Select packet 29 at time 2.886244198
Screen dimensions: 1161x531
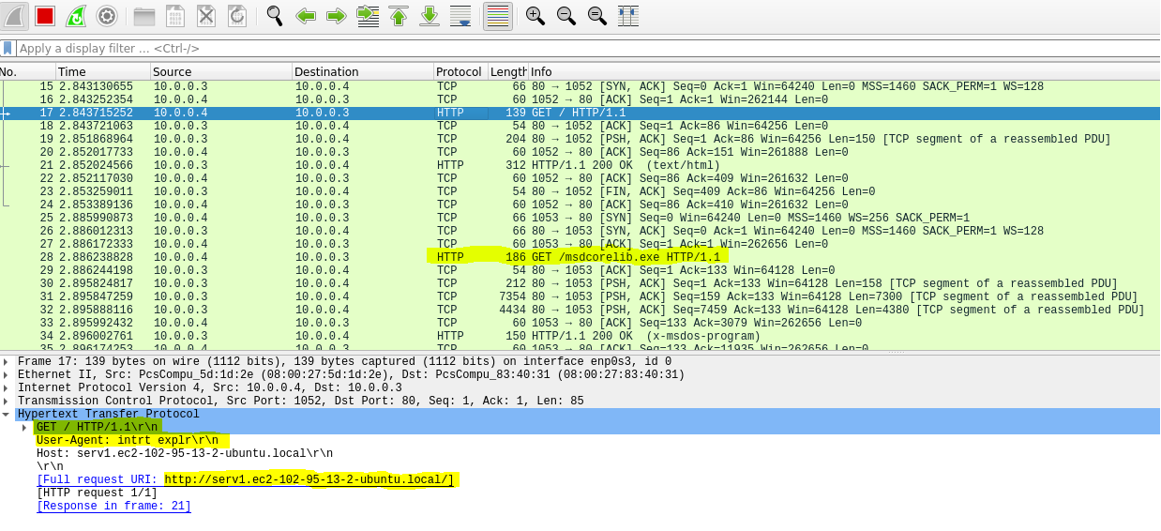pyautogui.click(x=580, y=270)
